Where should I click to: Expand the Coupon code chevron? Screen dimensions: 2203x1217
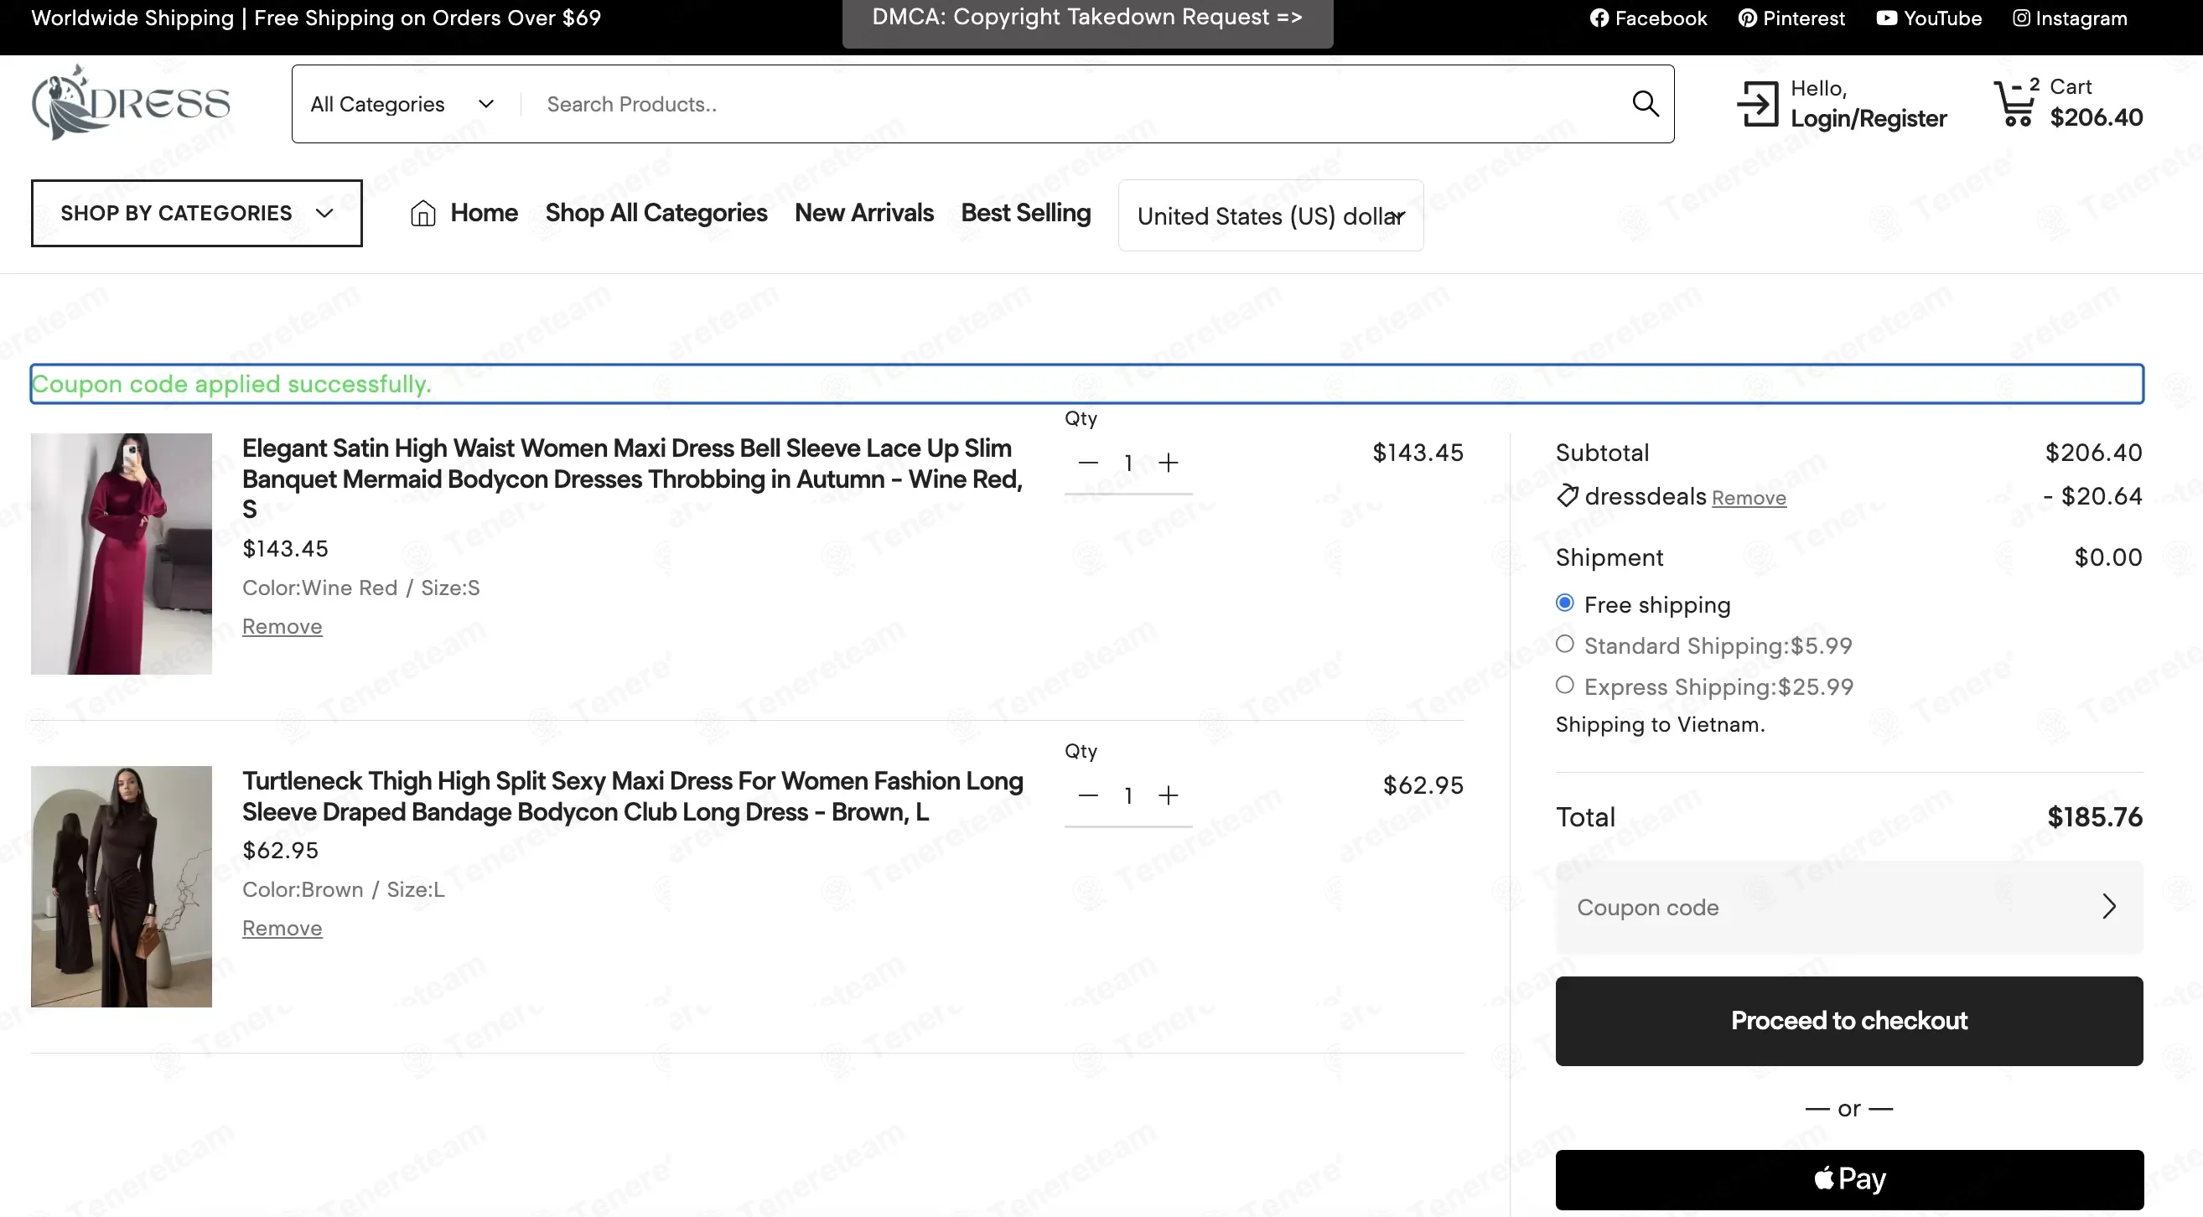[x=2109, y=907]
